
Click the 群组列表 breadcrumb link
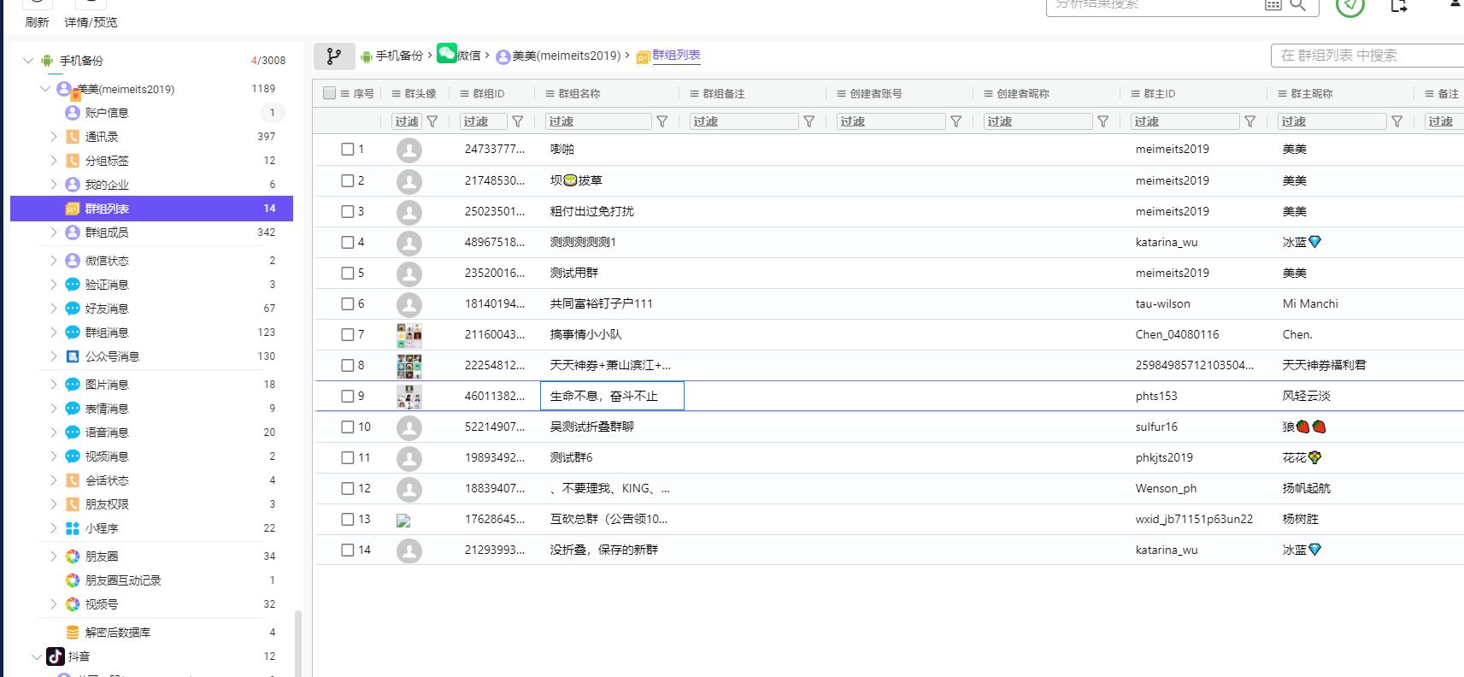click(x=676, y=56)
